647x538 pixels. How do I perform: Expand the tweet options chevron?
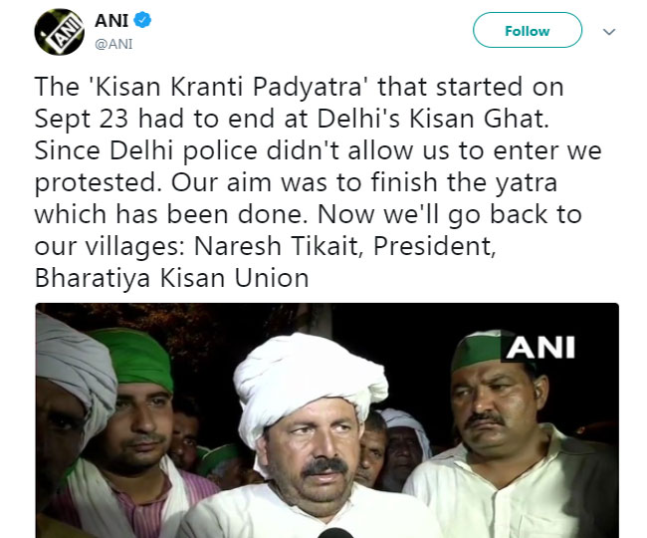click(x=609, y=31)
